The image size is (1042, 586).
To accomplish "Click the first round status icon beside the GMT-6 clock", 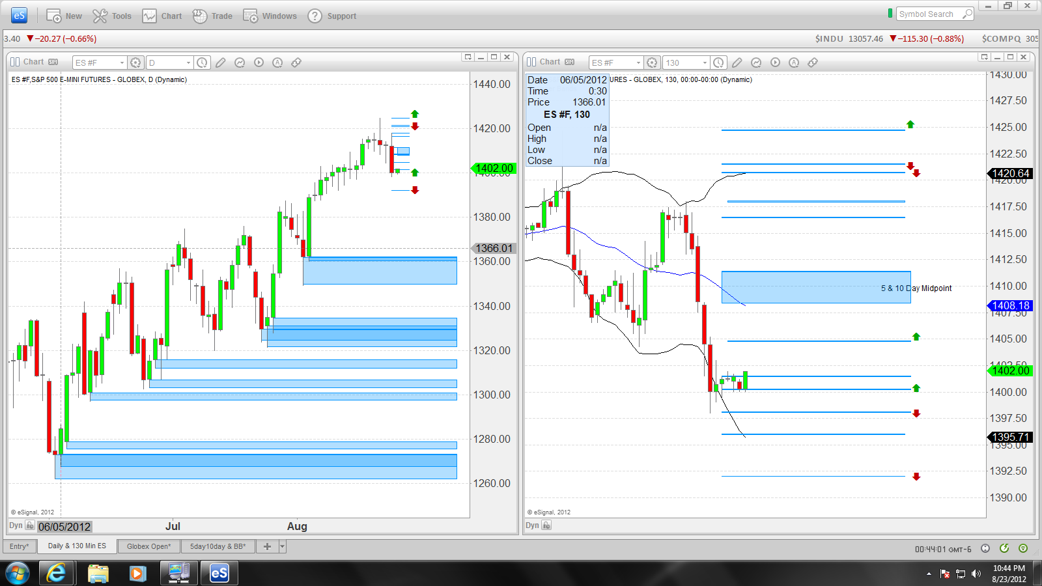I will 985,549.
